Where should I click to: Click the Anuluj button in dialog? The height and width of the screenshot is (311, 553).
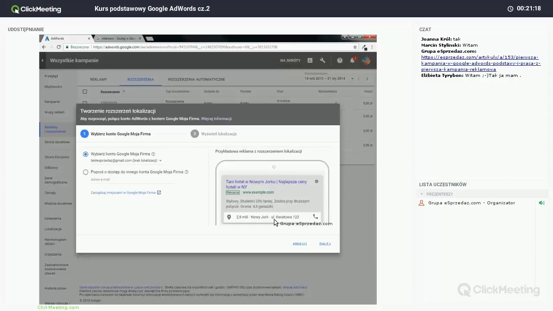click(299, 244)
